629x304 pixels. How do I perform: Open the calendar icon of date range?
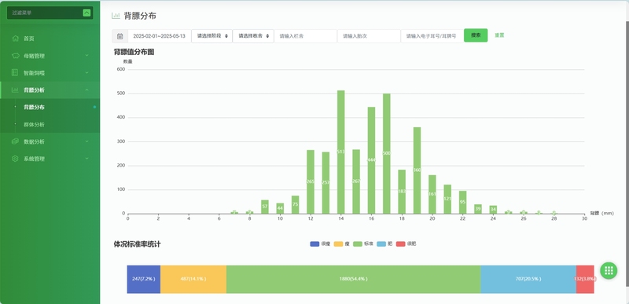coord(120,36)
